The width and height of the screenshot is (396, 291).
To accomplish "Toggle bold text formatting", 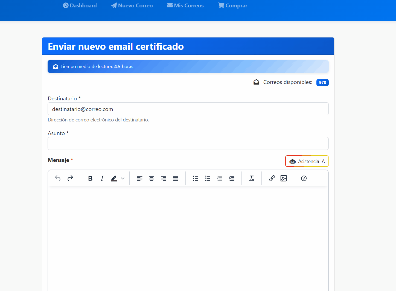I will coord(90,178).
